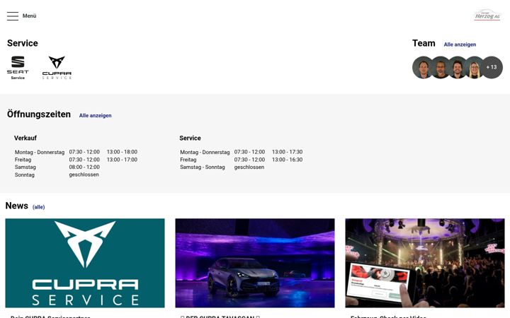Click the +13 more team members badge
This screenshot has width=510, height=318.
point(492,67)
